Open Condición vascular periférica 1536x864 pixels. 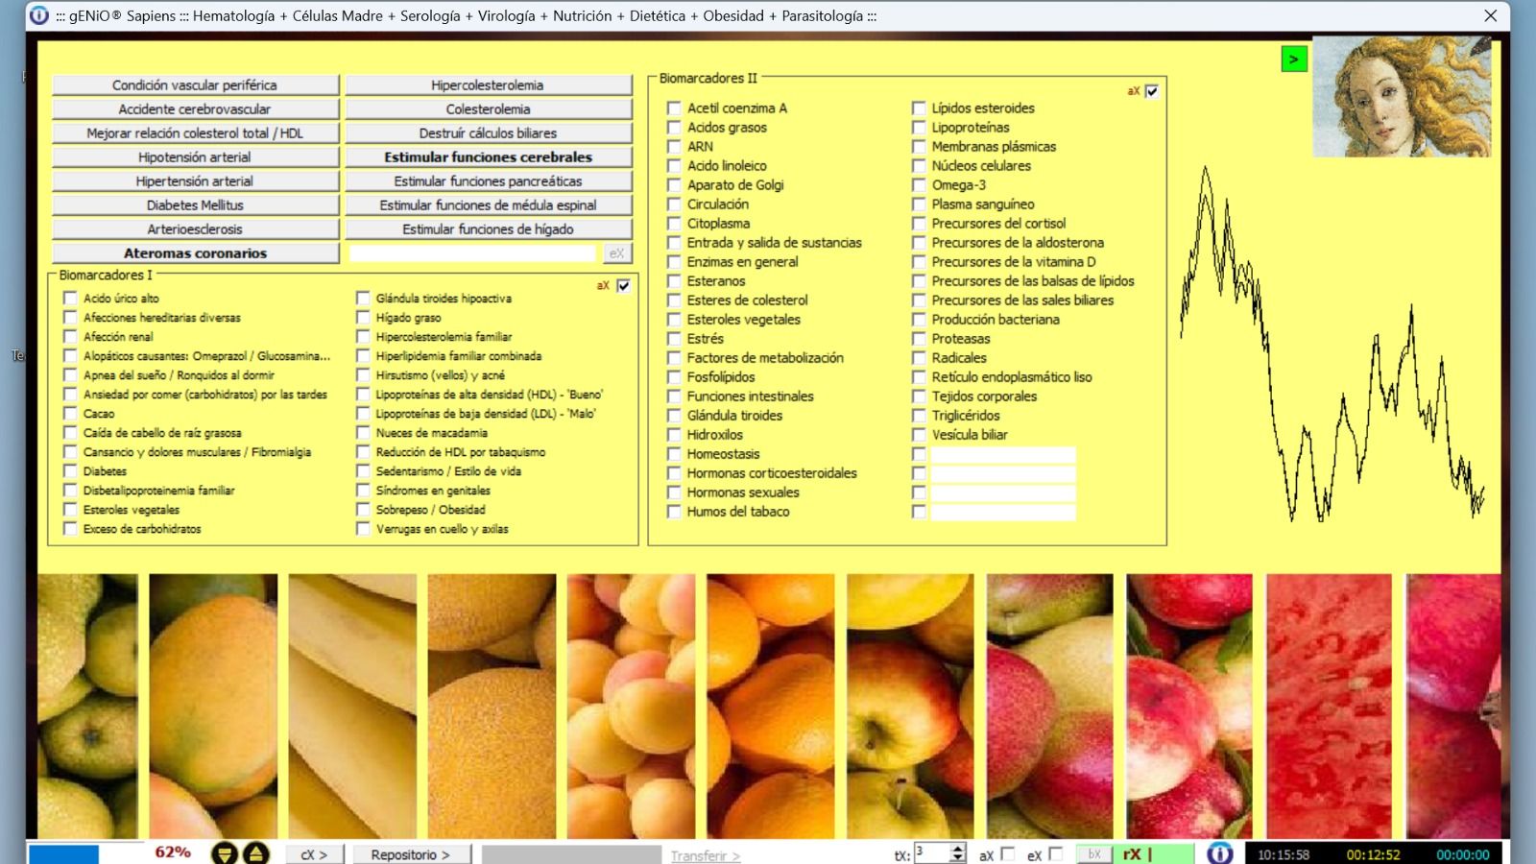[195, 85]
